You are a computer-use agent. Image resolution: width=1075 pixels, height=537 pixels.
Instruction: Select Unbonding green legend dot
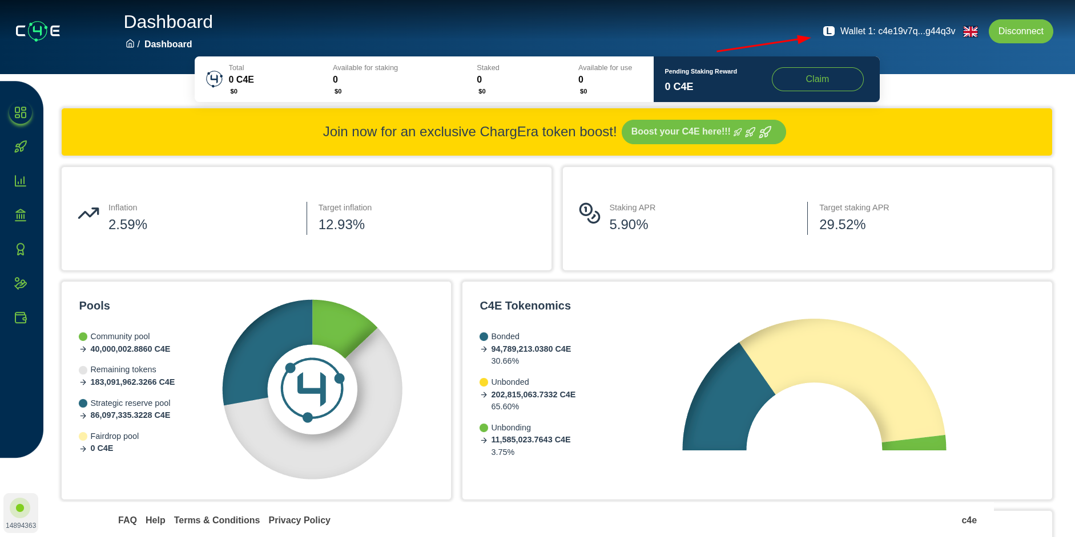tap(484, 428)
